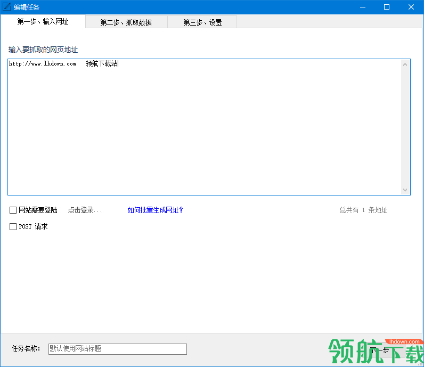Focus the 任务名称 input field
The image size is (424, 367).
[118, 349]
